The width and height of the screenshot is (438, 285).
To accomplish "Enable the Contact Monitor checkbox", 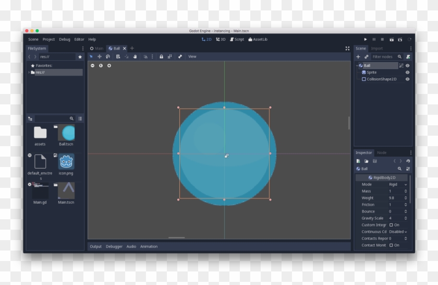I will point(391,245).
